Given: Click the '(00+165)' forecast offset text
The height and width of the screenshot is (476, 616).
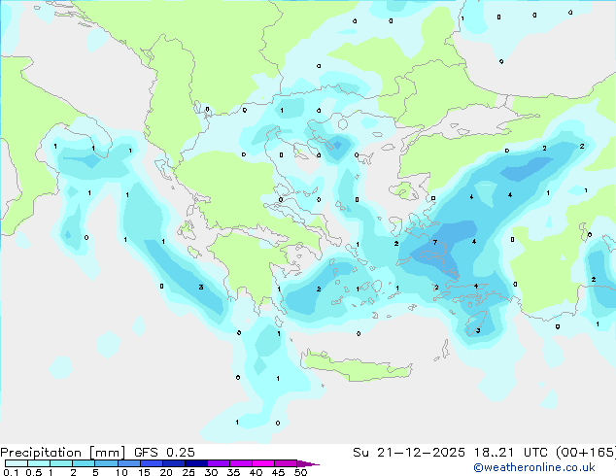Looking at the screenshot, I should pyautogui.click(x=586, y=453).
